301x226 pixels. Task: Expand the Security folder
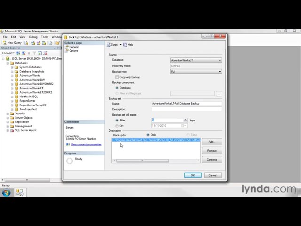click(x=8, y=113)
